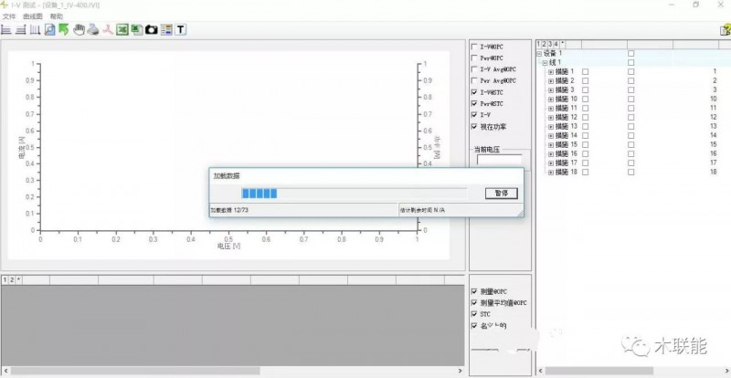Toggle vertical gridlines toolbar icon
The width and height of the screenshot is (731, 378).
pyautogui.click(x=35, y=30)
